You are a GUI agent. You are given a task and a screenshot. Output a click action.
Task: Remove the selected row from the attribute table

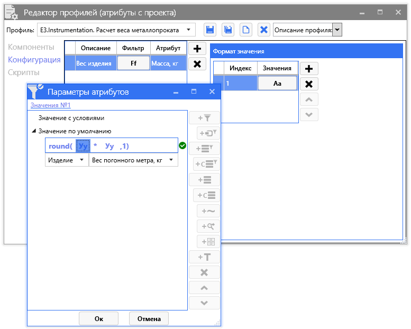pos(197,64)
